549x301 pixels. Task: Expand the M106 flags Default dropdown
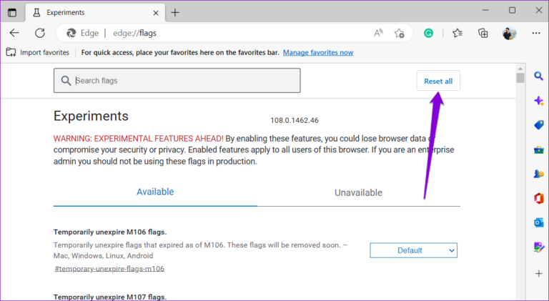[413, 250]
